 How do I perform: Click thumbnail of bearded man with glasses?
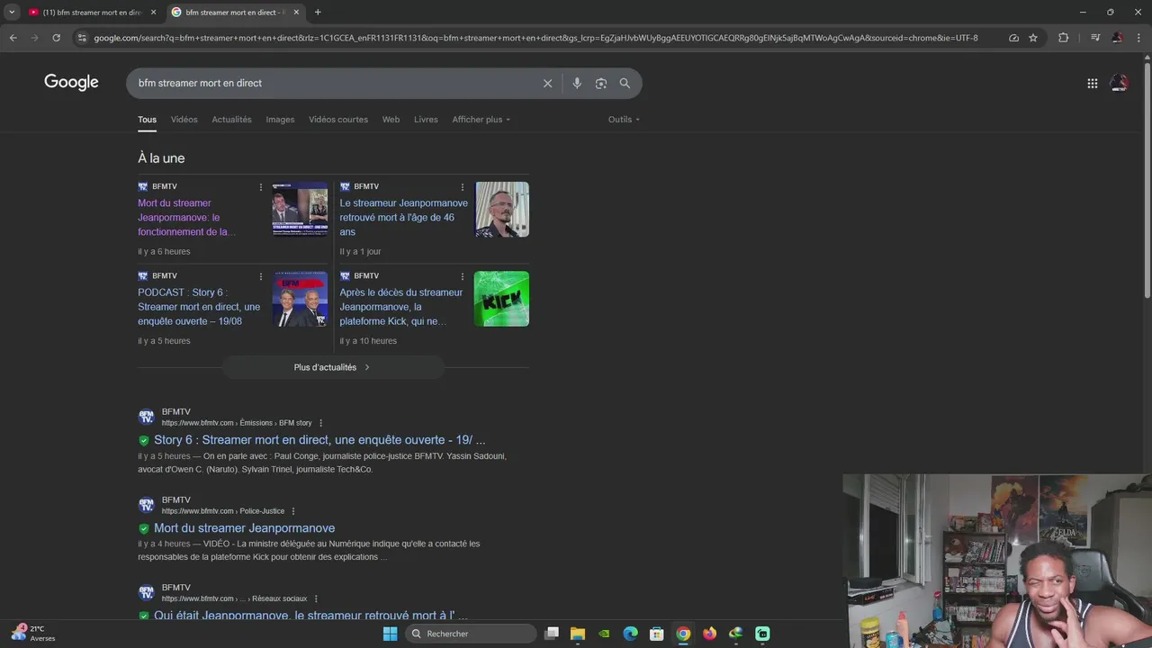pos(502,210)
